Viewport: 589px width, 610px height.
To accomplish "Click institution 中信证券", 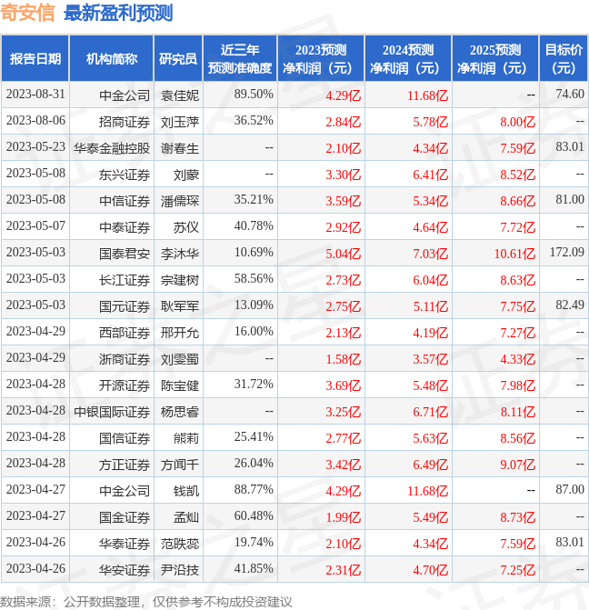I will click(x=125, y=201).
